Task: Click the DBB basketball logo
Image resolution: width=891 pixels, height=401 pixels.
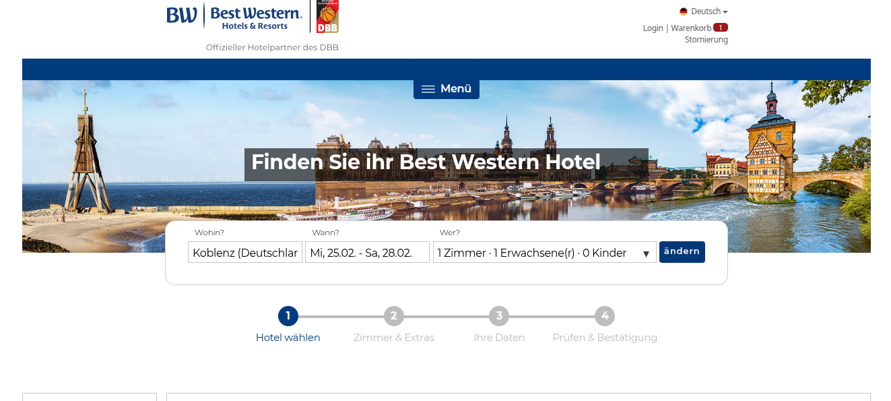Action: point(328,17)
